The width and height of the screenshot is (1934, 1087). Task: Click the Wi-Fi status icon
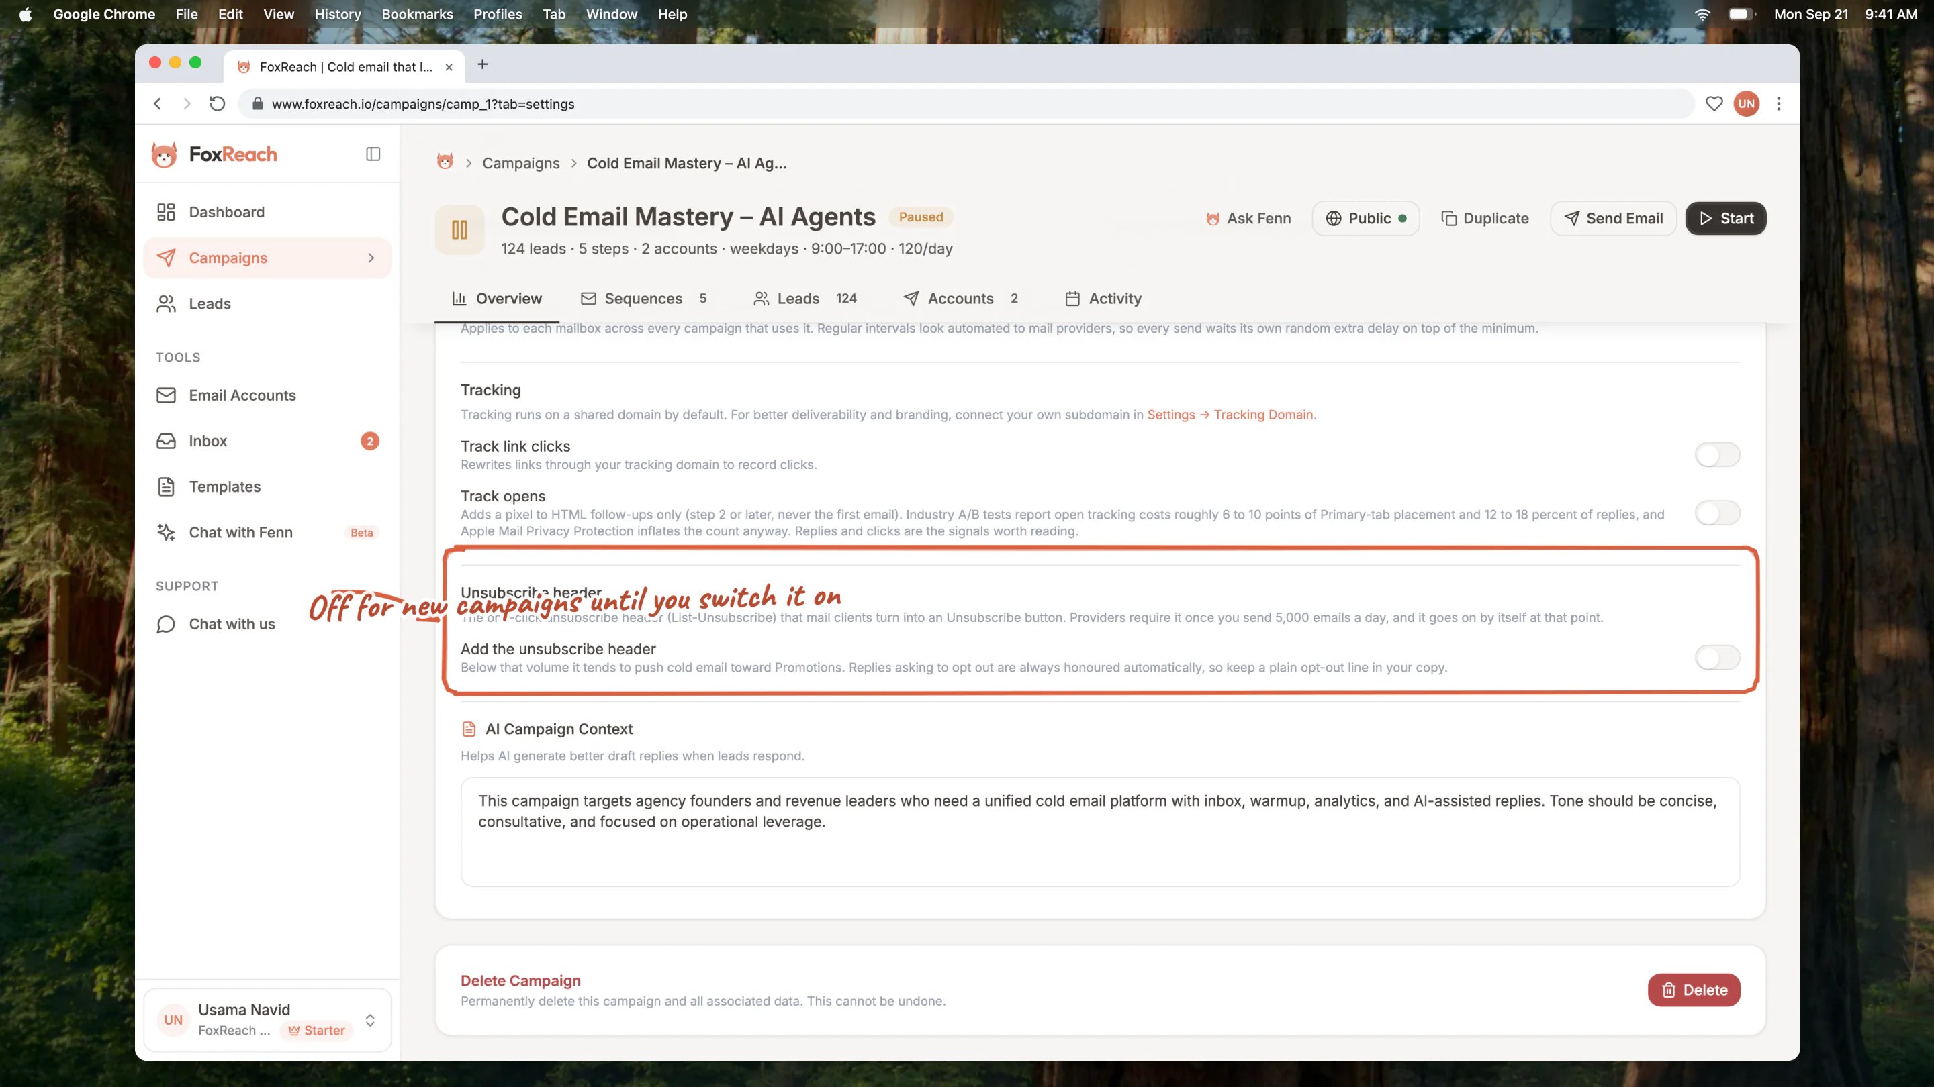[1702, 14]
